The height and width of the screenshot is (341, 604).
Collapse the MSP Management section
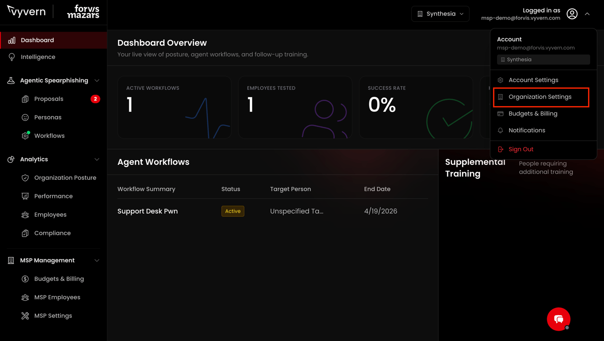[97, 261]
